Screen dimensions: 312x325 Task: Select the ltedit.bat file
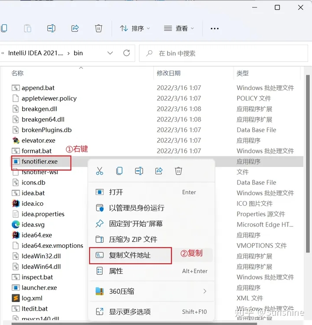(x=35, y=309)
